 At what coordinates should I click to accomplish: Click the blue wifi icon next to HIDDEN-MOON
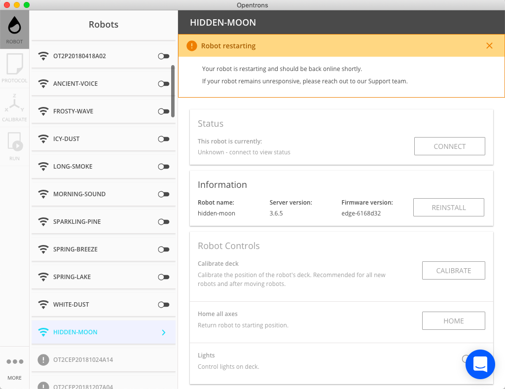pos(43,332)
